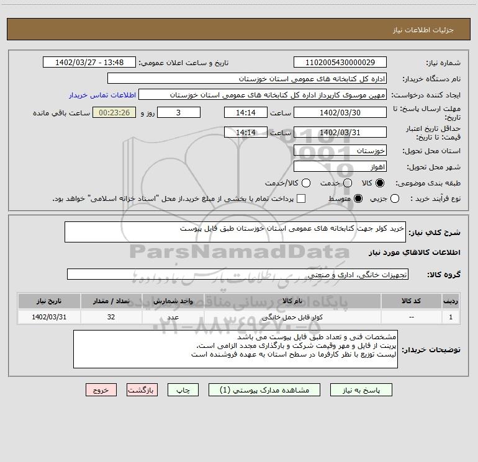Click the خروج exit button
The height and width of the screenshot is (462, 478).
tap(101, 390)
